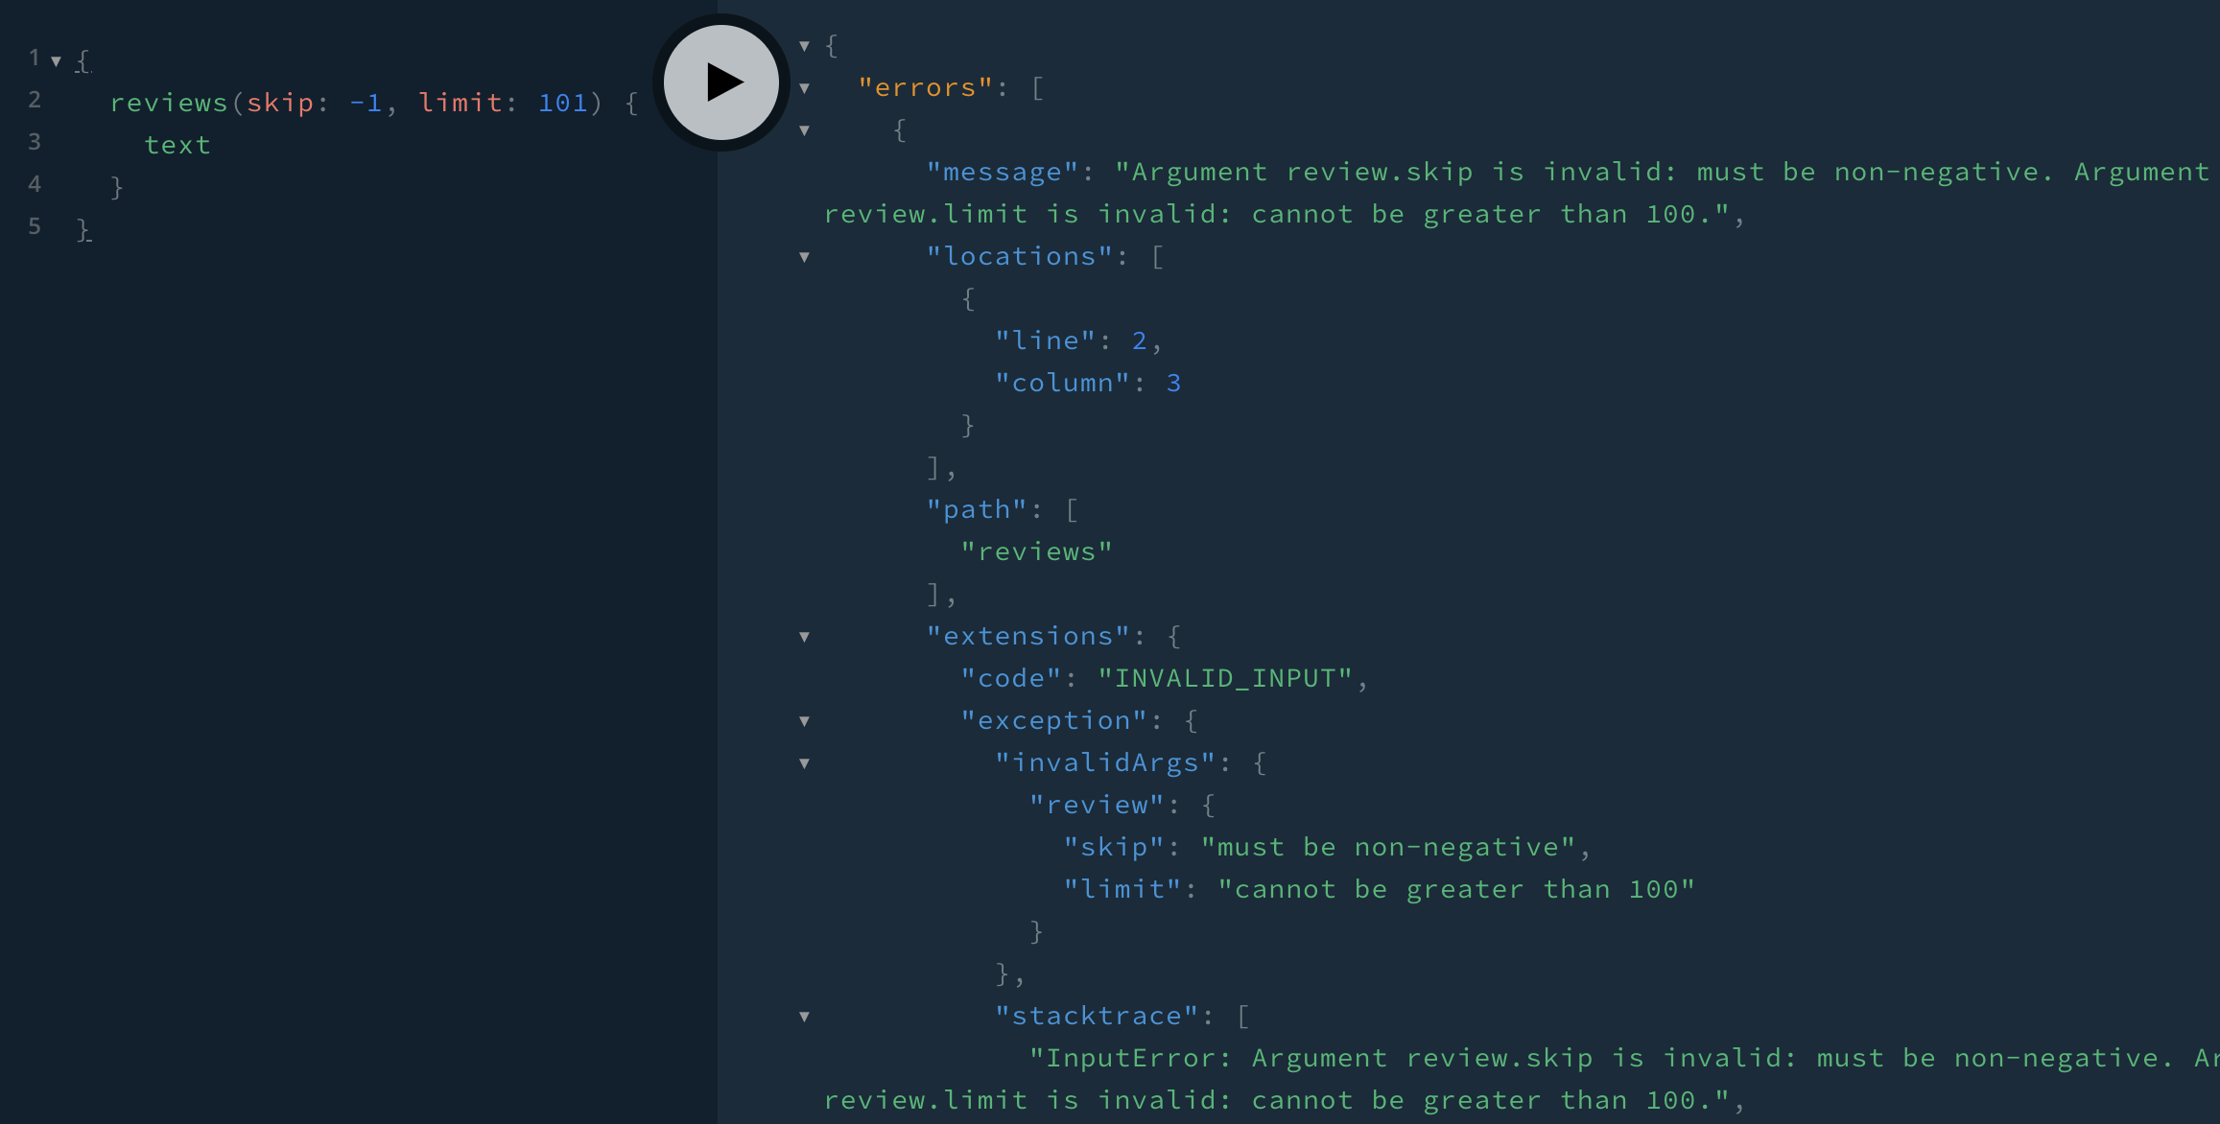This screenshot has height=1124, width=2220.
Task: Click the "cannot be greater than 100" value
Action: [x=1456, y=890]
